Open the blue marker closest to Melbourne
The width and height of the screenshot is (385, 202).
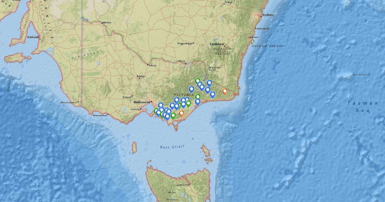point(161,105)
